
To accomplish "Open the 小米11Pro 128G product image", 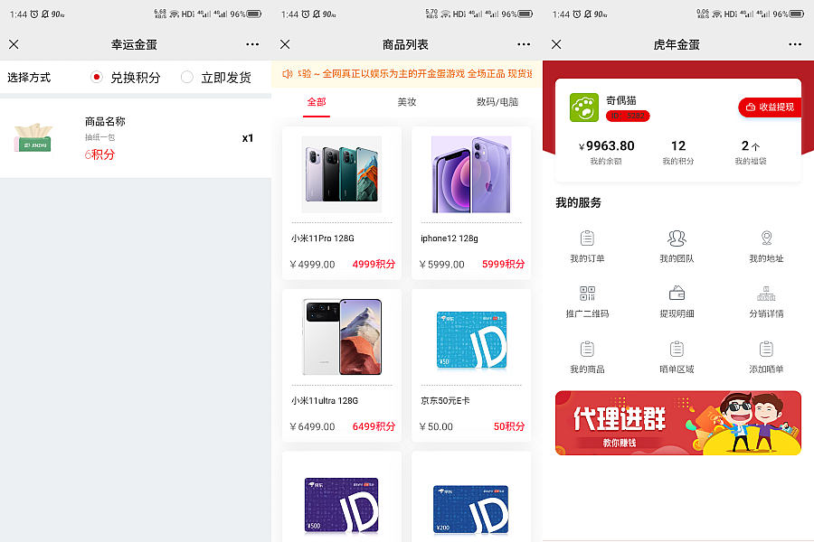I will 342,174.
